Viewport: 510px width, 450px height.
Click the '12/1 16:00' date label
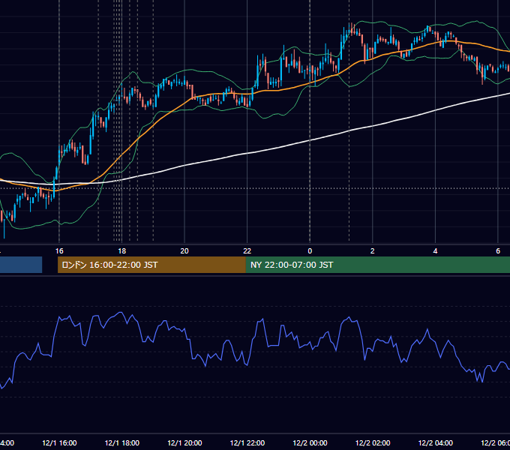click(59, 442)
